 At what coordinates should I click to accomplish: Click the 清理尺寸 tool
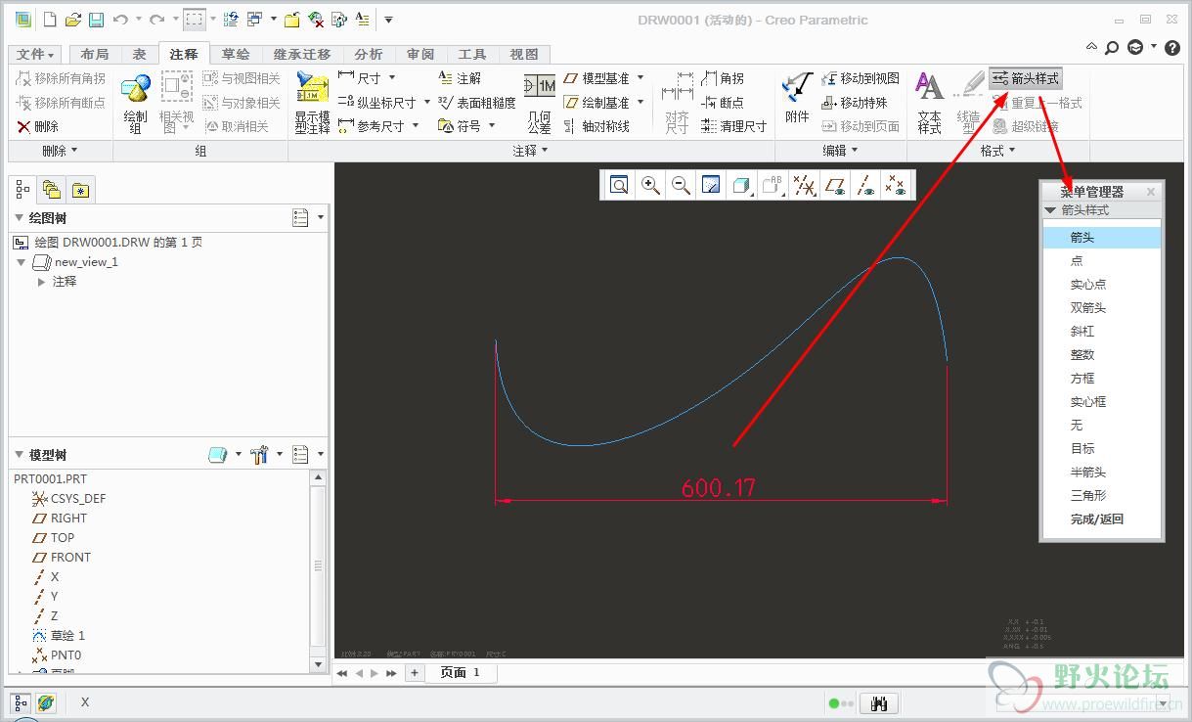734,126
